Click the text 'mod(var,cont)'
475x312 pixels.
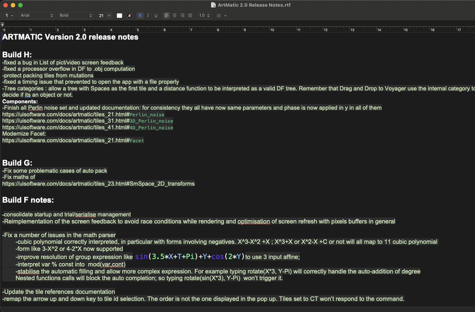(x=106, y=264)
